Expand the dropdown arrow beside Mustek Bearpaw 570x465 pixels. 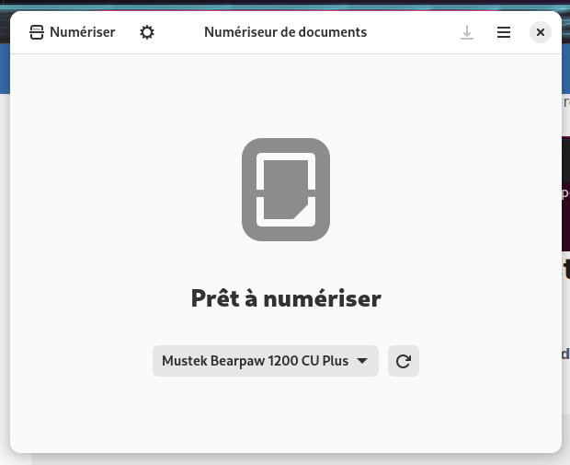(362, 361)
